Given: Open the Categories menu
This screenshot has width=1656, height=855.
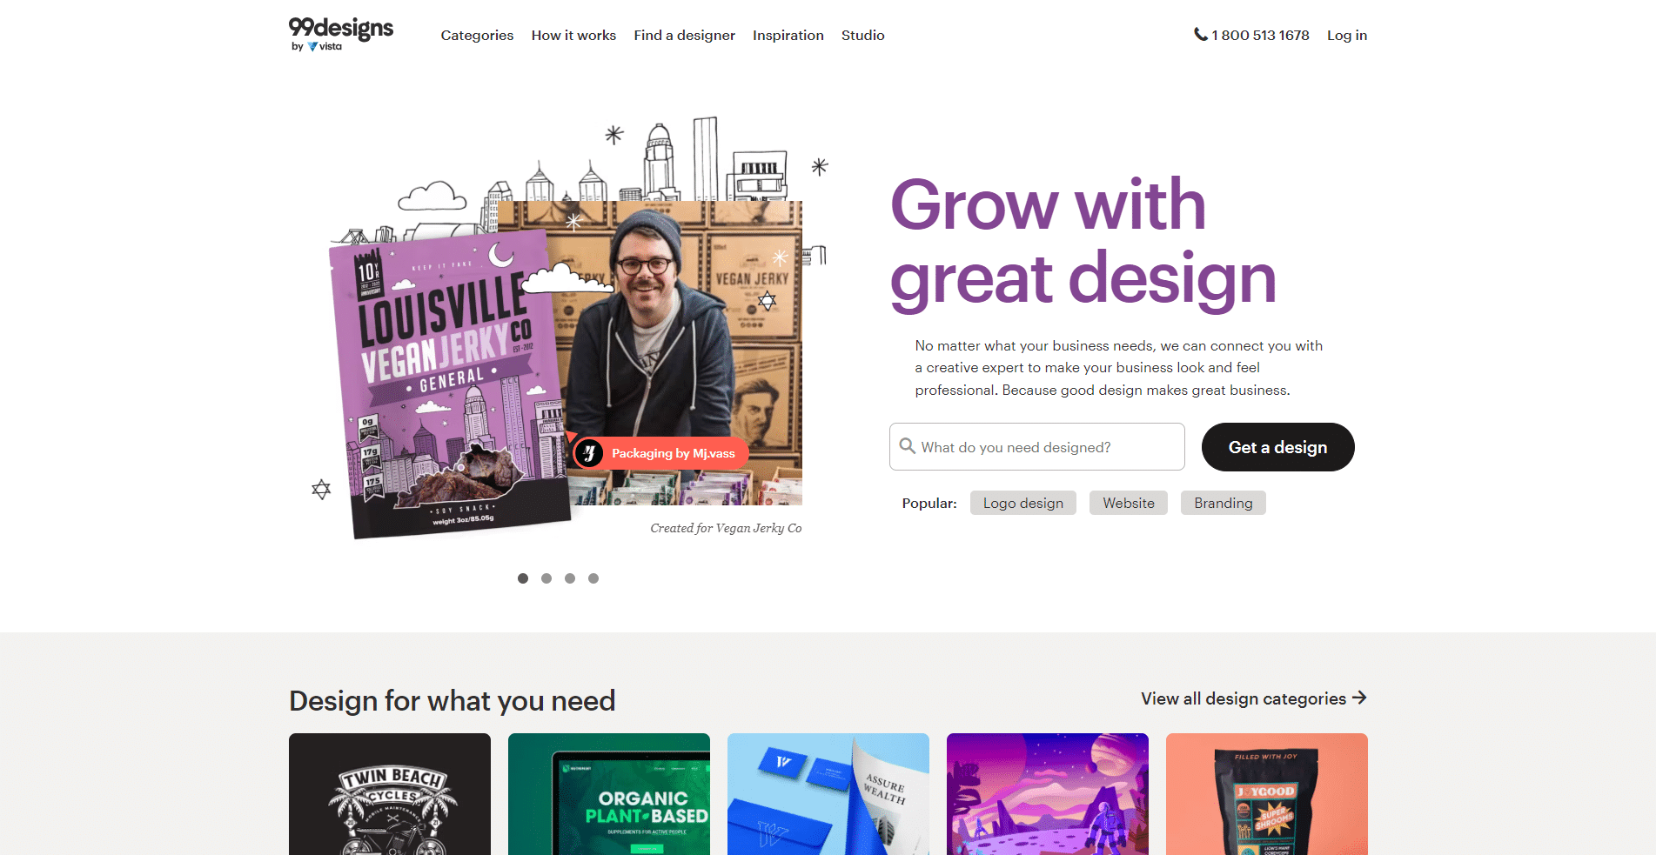Looking at the screenshot, I should click(477, 35).
